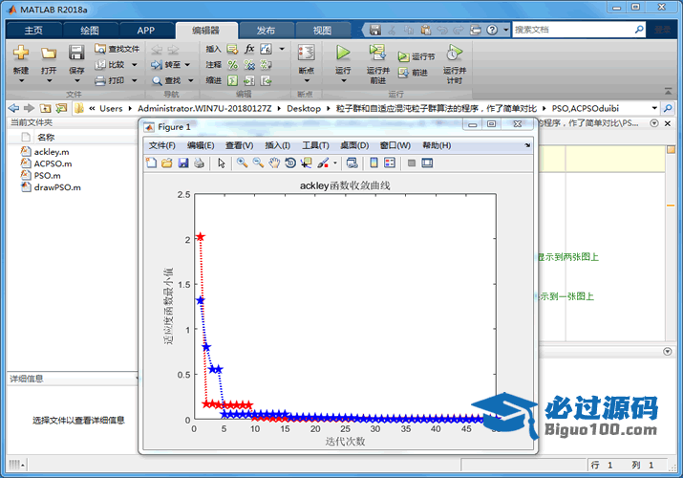Click the Print icon in Figure 1 toolbar
Image resolution: width=683 pixels, height=478 pixels.
[199, 163]
